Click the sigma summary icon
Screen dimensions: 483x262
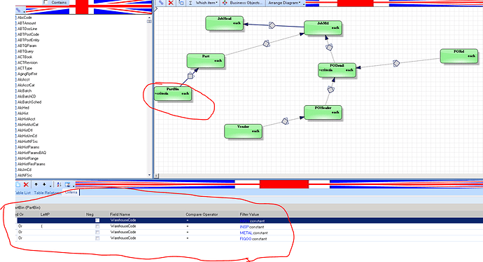click(x=190, y=3)
